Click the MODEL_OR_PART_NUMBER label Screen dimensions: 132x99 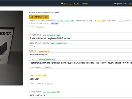39,43
